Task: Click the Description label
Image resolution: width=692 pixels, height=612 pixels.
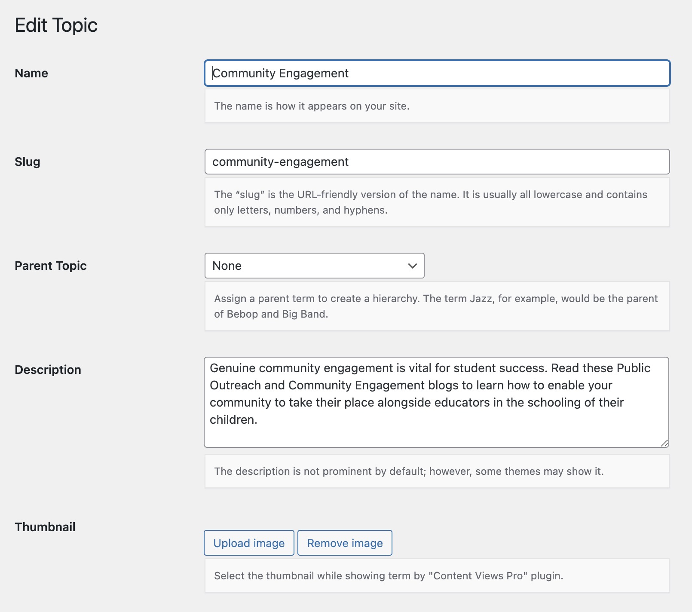Action: point(48,370)
